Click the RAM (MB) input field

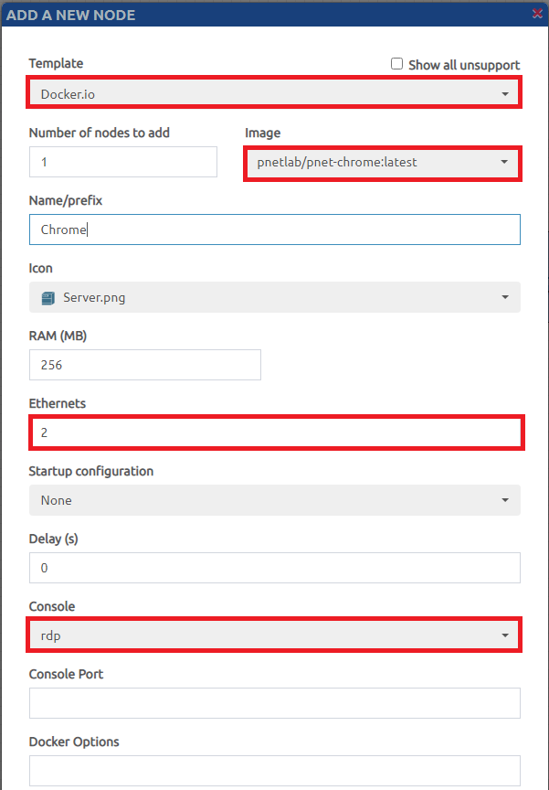click(144, 365)
